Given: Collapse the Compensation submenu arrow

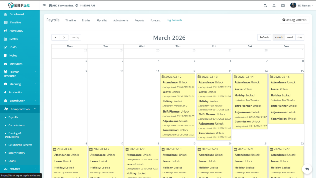Looking at the screenshot, I should [x=35, y=109].
